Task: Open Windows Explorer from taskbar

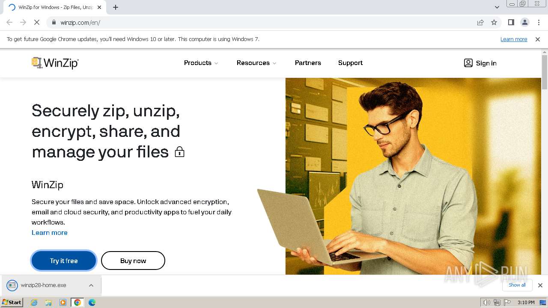Action: (x=48, y=302)
